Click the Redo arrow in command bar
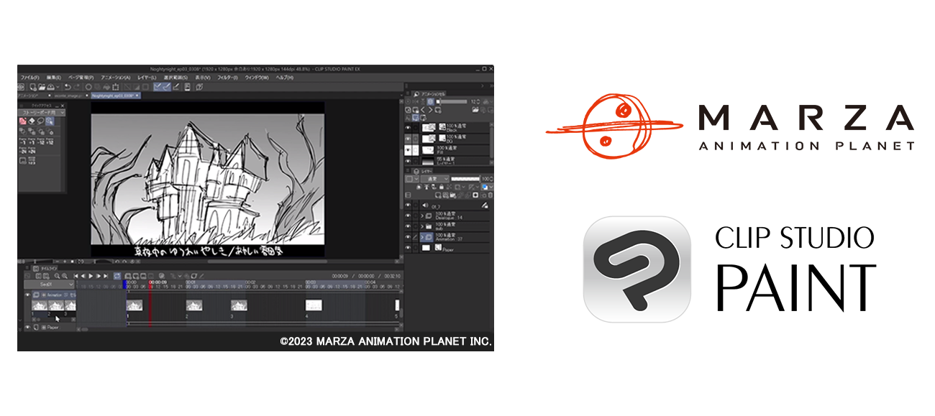Image resolution: width=935 pixels, height=416 pixels. pos(77,87)
